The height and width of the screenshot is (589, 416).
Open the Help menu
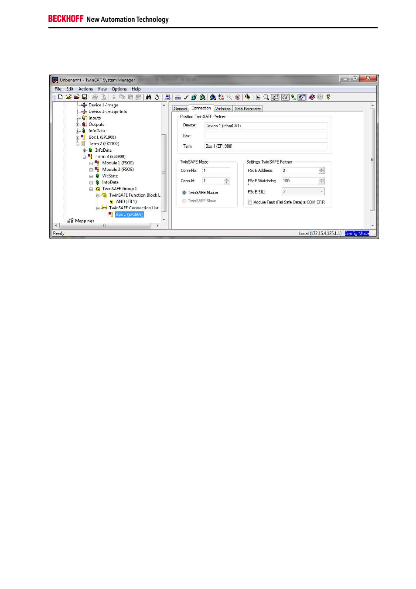click(x=136, y=89)
